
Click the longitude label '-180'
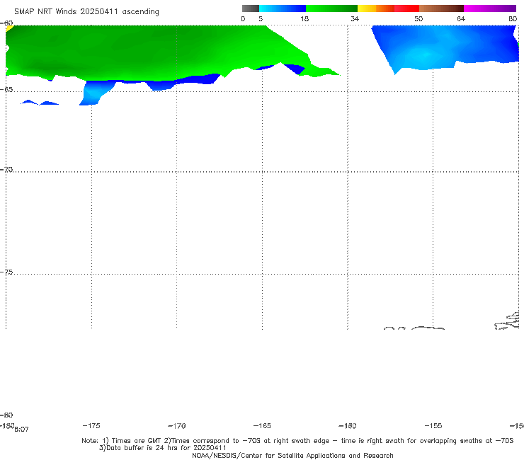(7, 426)
